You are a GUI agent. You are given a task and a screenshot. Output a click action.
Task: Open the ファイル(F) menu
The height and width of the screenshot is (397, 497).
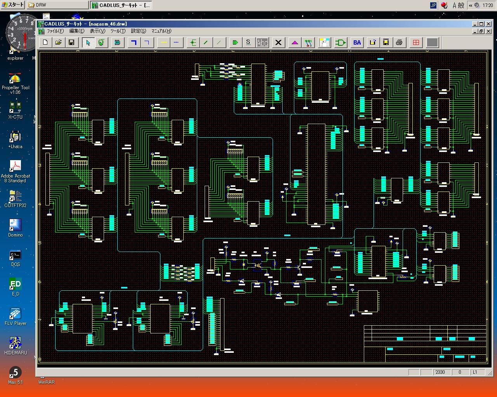pyautogui.click(x=55, y=31)
